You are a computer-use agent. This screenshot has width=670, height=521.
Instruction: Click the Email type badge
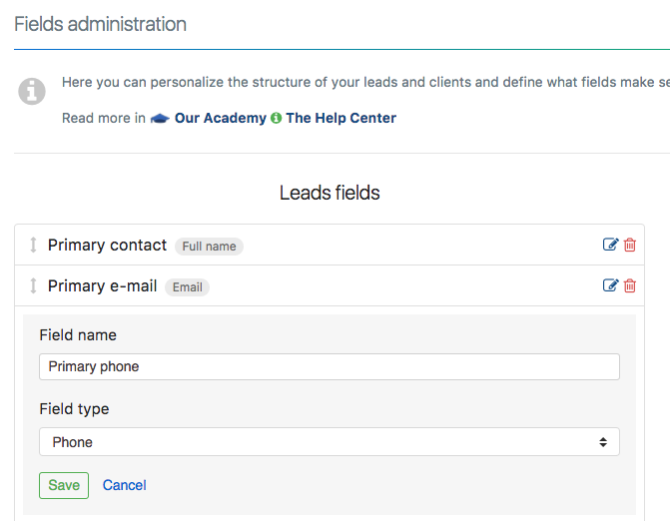187,287
